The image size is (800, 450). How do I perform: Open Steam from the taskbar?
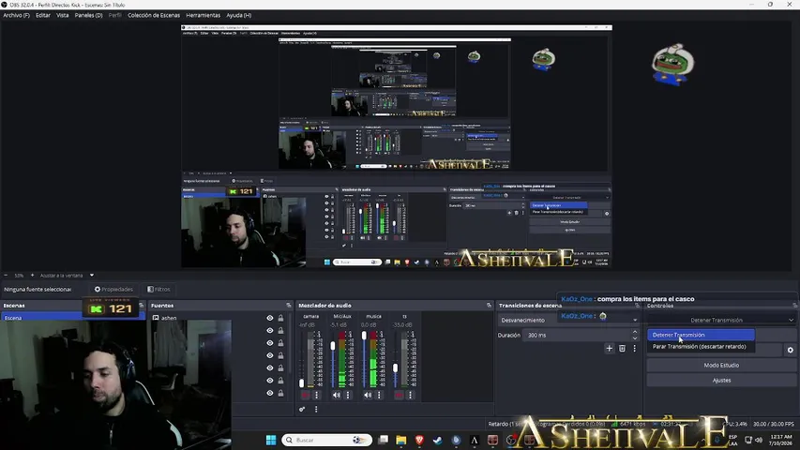pos(438,440)
